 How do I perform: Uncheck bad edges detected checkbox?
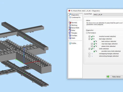point(89,39)
